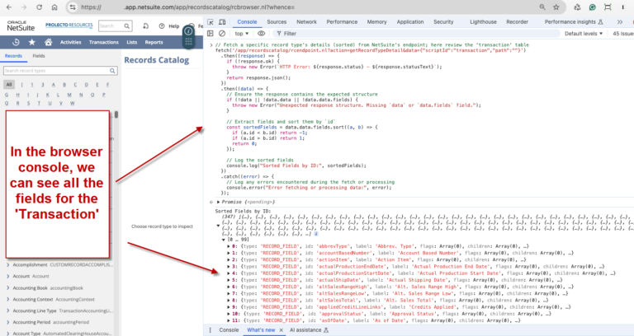
Task: Open browser extensions puzzle icon
Action: (x=577, y=7)
